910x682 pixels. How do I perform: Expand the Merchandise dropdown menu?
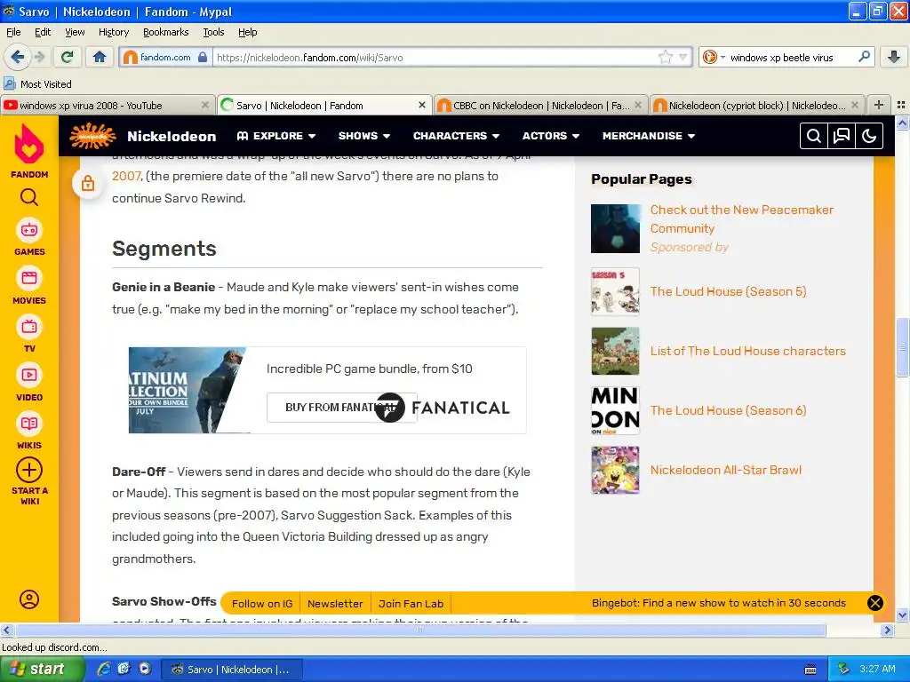coord(648,136)
